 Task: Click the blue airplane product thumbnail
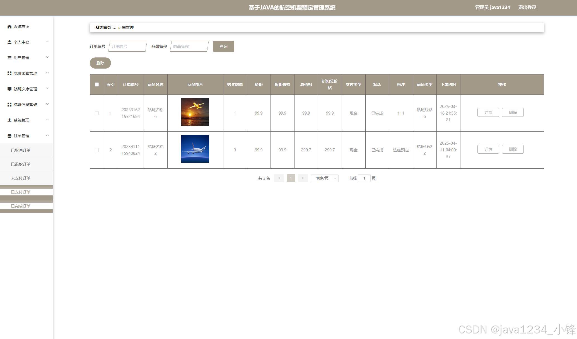(195, 149)
